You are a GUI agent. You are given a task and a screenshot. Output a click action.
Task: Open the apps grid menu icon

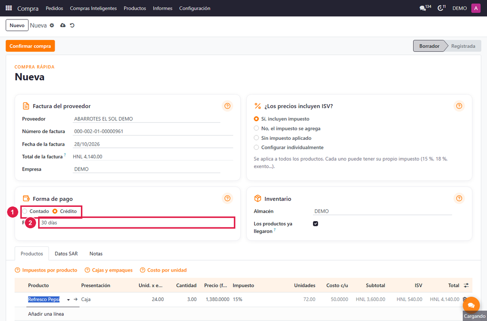[x=9, y=8]
